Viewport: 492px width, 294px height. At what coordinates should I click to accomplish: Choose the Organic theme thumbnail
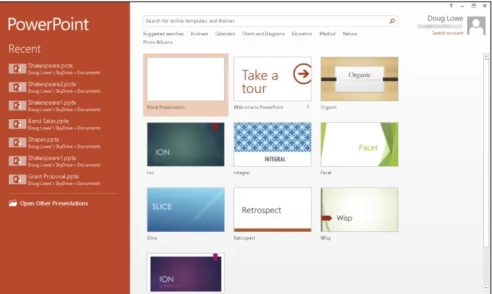[359, 79]
